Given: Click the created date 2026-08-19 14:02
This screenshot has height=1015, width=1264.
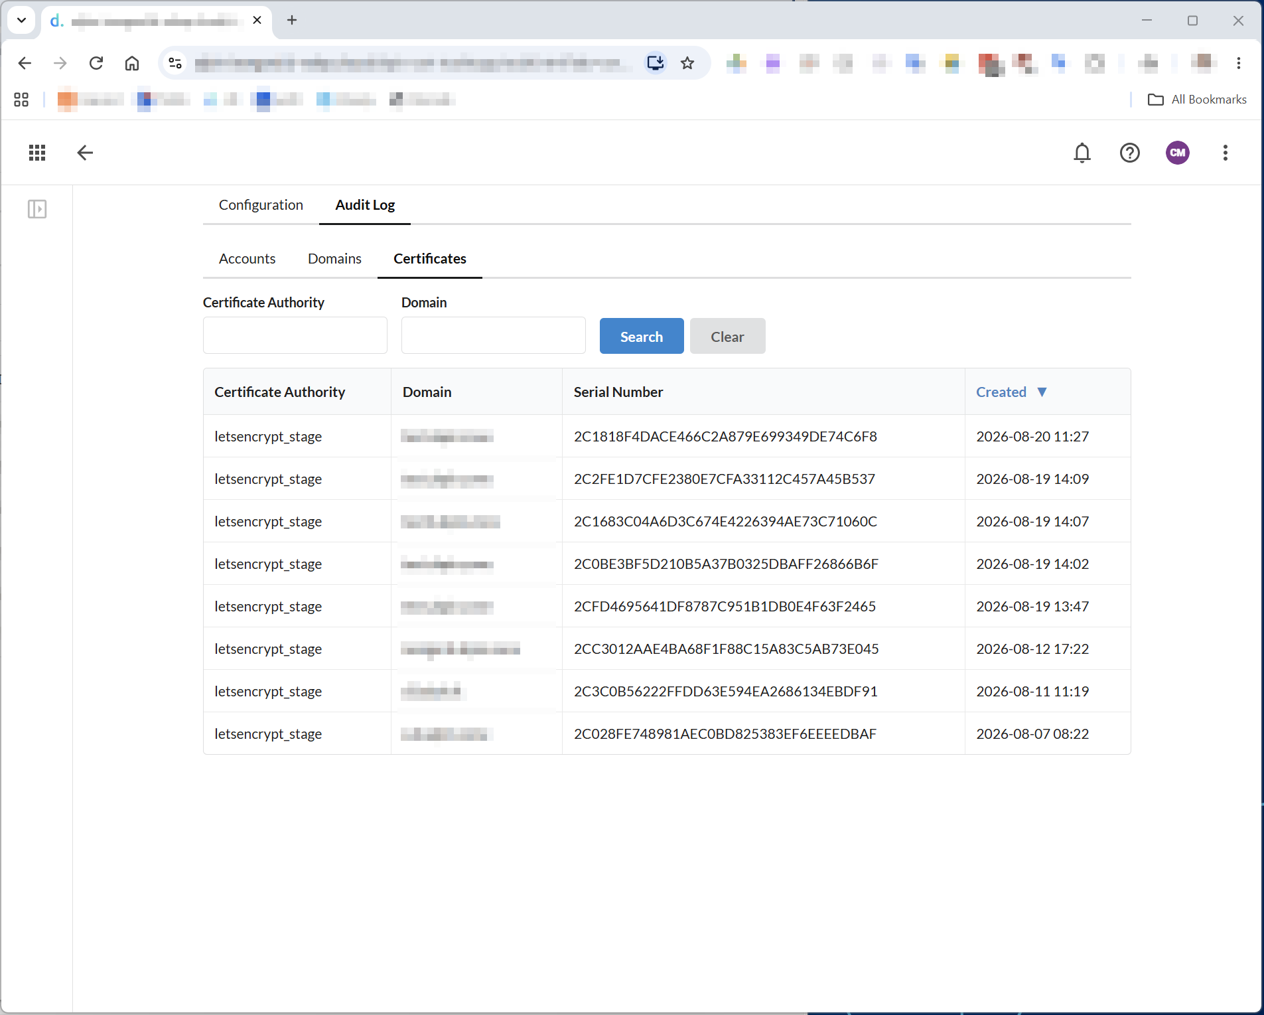Looking at the screenshot, I should pyautogui.click(x=1032, y=564).
